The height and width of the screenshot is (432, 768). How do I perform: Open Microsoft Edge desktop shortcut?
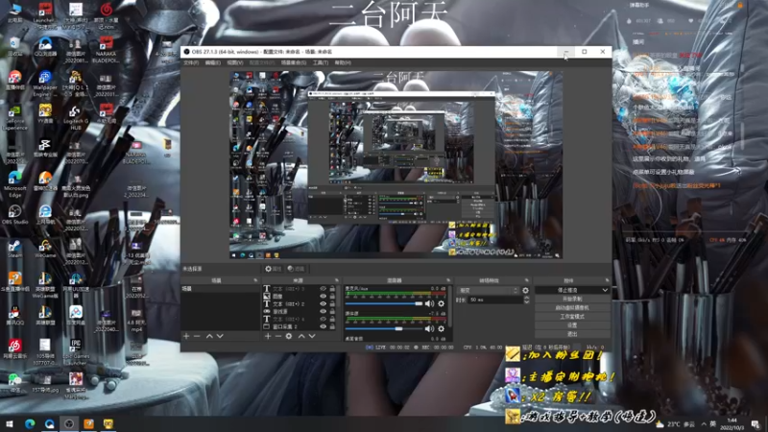[14, 184]
